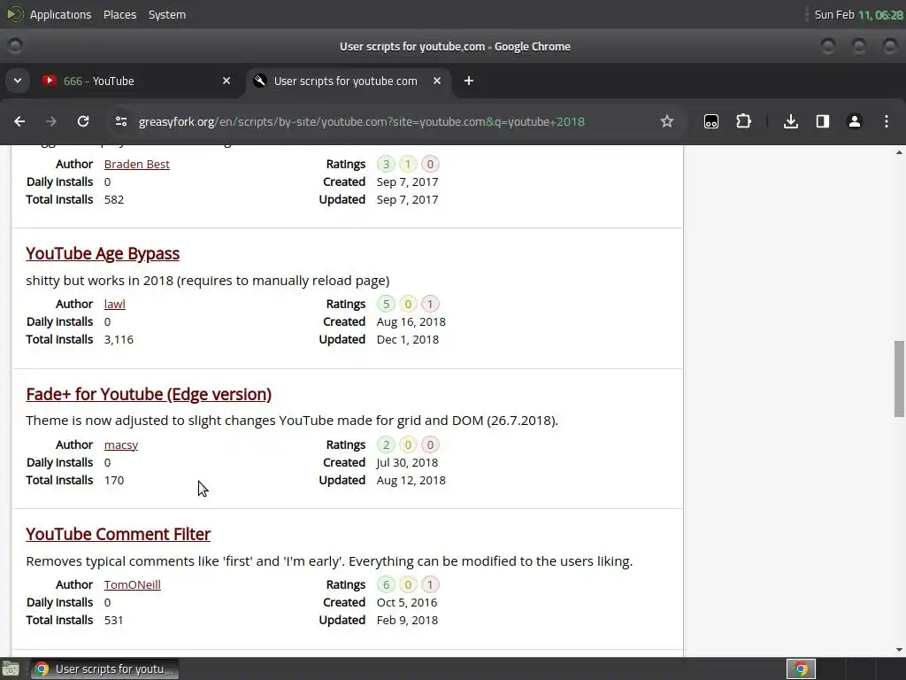Open Chrome downloads icon
The height and width of the screenshot is (680, 906).
tap(790, 121)
